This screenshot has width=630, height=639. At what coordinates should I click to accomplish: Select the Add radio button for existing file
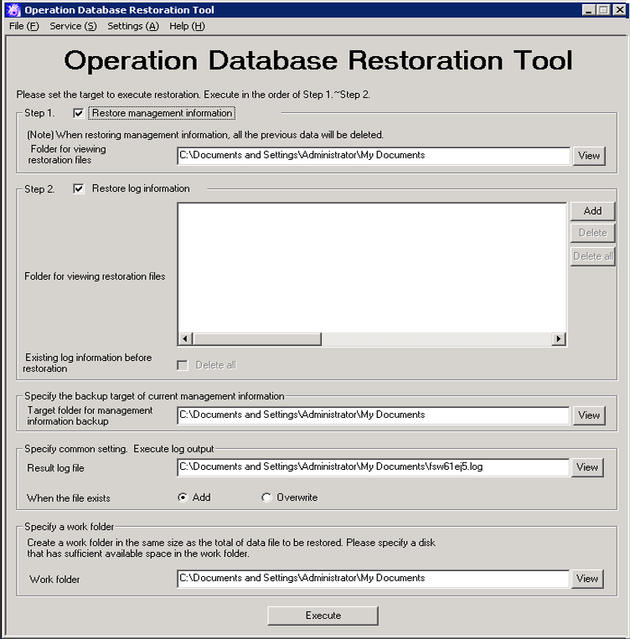click(183, 497)
